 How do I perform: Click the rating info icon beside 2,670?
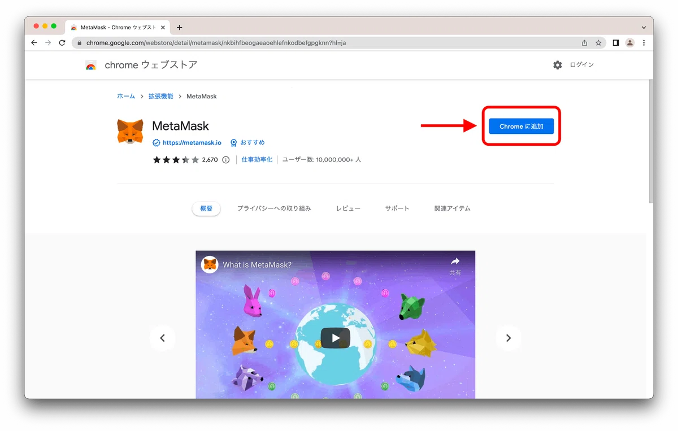coord(226,160)
